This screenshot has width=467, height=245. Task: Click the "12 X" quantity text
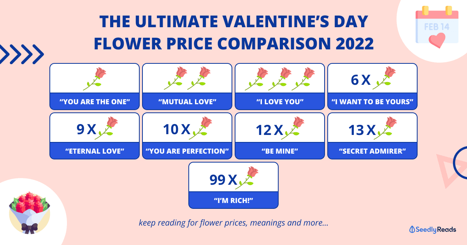tap(269, 129)
